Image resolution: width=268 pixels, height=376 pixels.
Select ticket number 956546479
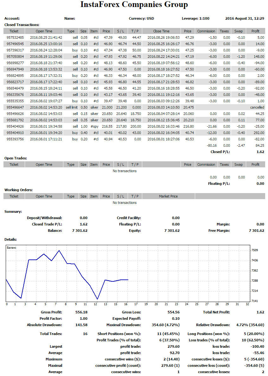point(15,88)
